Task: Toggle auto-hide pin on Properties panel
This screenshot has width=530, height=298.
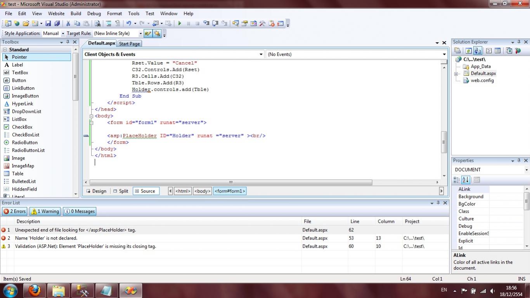Action: pyautogui.click(x=519, y=160)
